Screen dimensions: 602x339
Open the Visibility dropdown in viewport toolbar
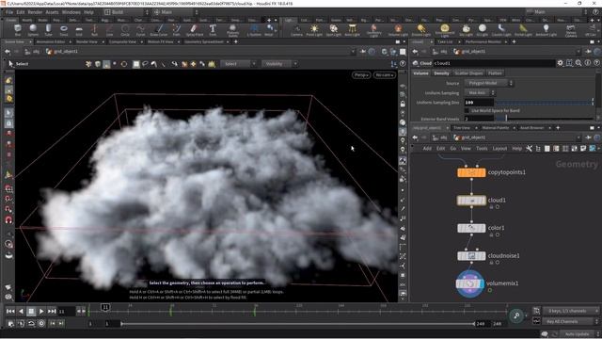point(279,64)
